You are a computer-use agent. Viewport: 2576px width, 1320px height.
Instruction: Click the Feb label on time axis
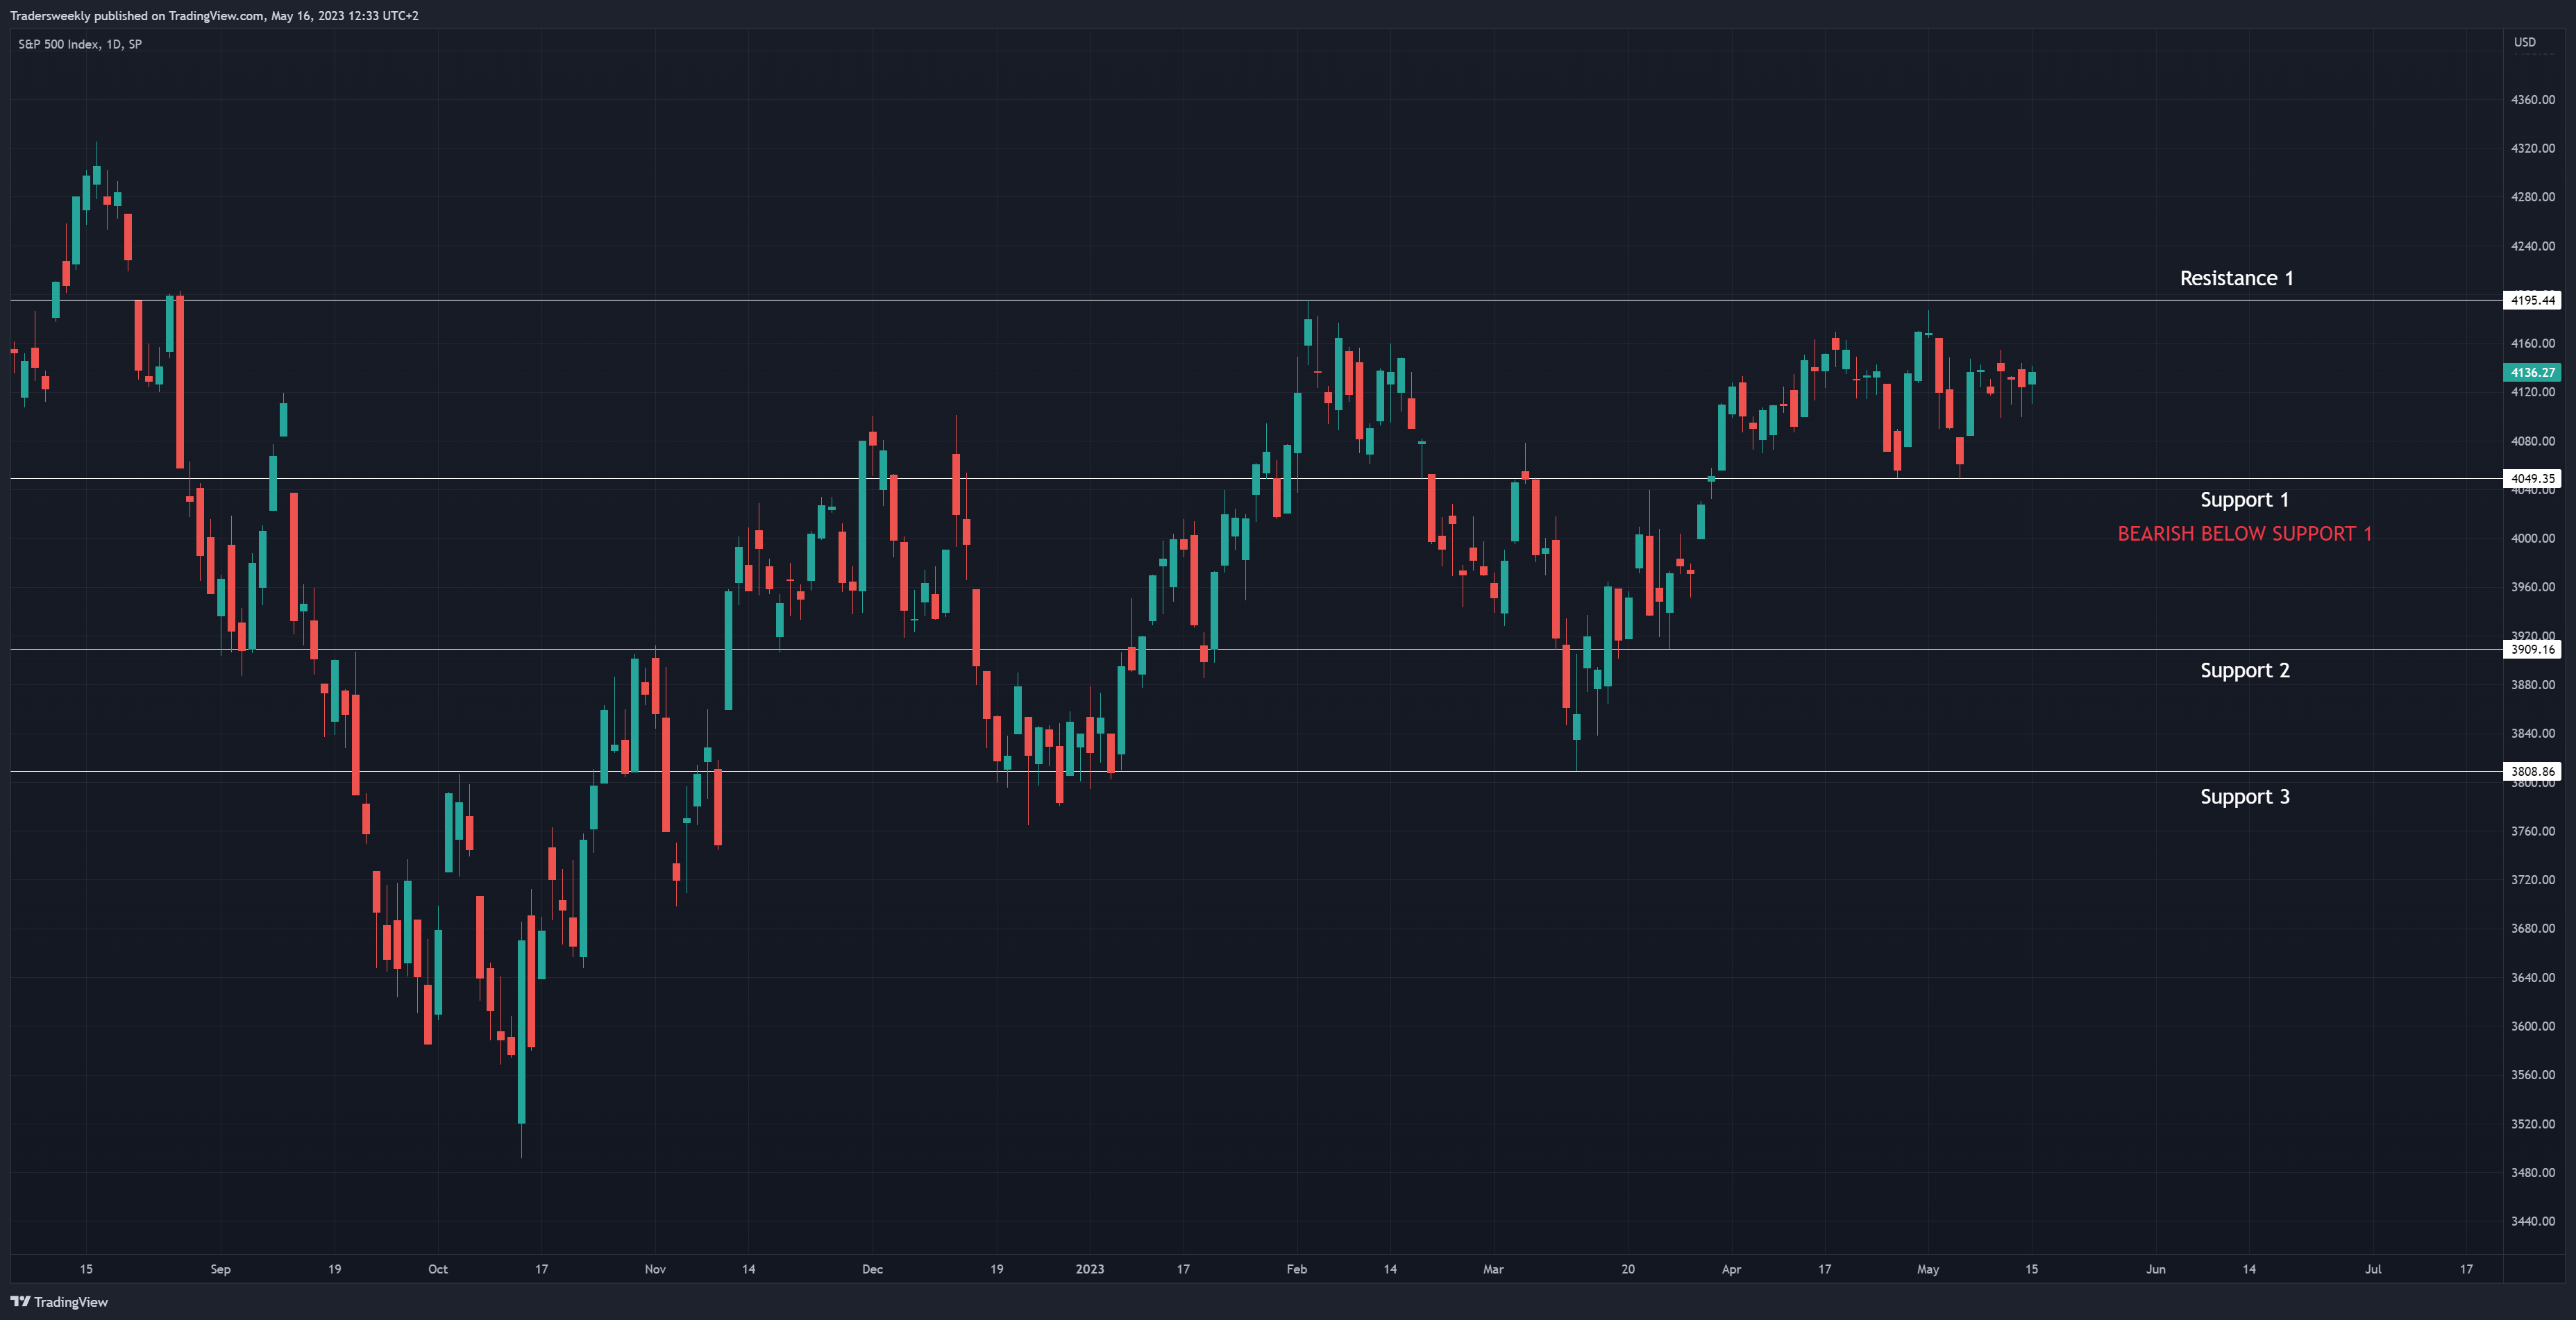[1296, 1269]
